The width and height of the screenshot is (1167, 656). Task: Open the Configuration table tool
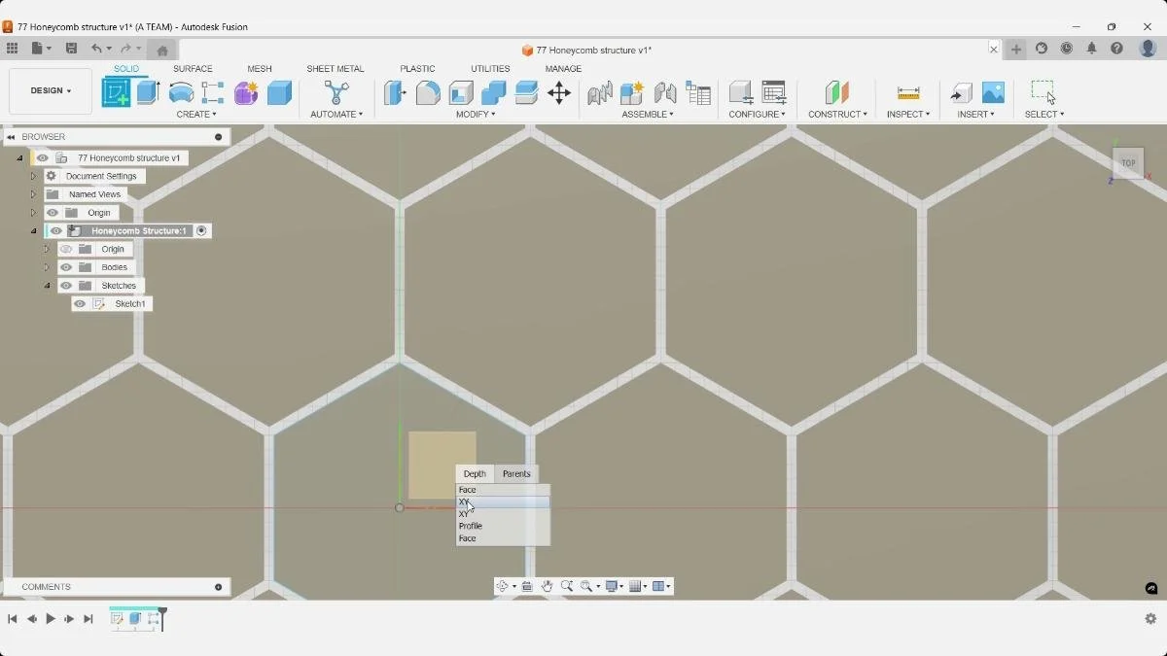[774, 92]
